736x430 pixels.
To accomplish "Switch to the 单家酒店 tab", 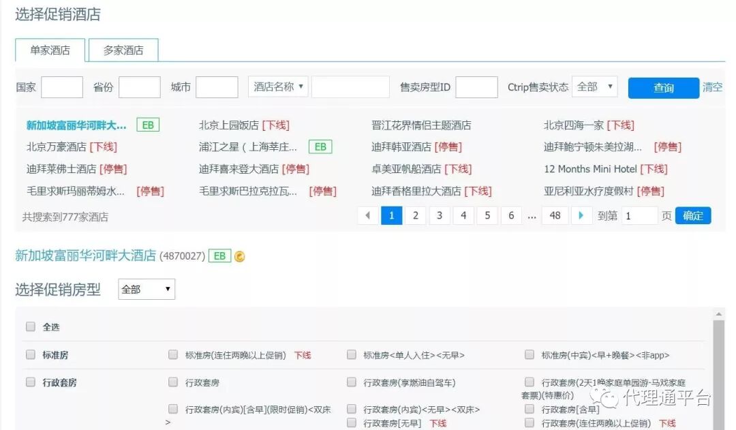I will pos(50,50).
